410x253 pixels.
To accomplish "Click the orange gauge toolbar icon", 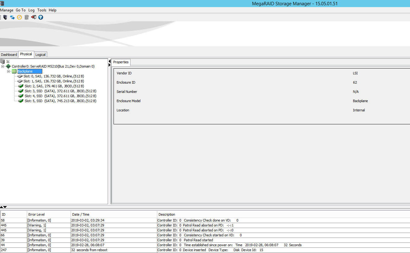I will pos(19,17).
